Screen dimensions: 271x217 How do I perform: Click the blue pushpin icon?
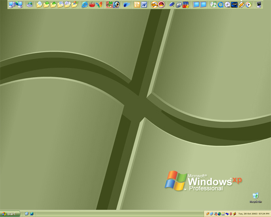[172, 4]
